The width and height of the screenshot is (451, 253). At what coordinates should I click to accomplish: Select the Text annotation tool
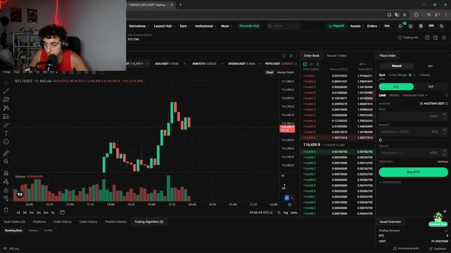(x=6, y=133)
